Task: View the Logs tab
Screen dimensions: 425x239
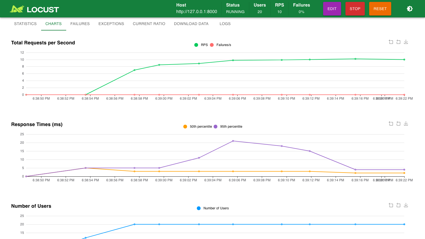Action: [225, 24]
